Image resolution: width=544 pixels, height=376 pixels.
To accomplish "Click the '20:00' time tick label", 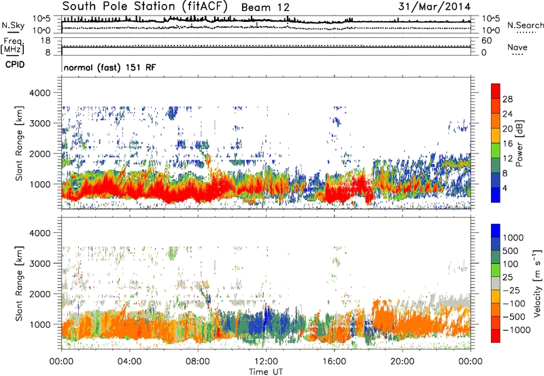I will point(402,362).
